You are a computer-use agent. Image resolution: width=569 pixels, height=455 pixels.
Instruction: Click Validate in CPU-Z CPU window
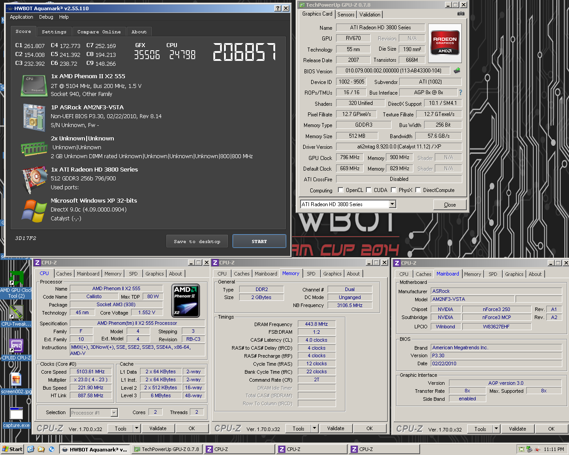pos(158,429)
